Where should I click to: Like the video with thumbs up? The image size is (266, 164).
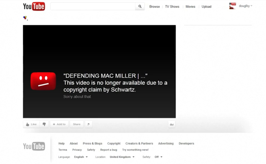[x=31, y=124]
